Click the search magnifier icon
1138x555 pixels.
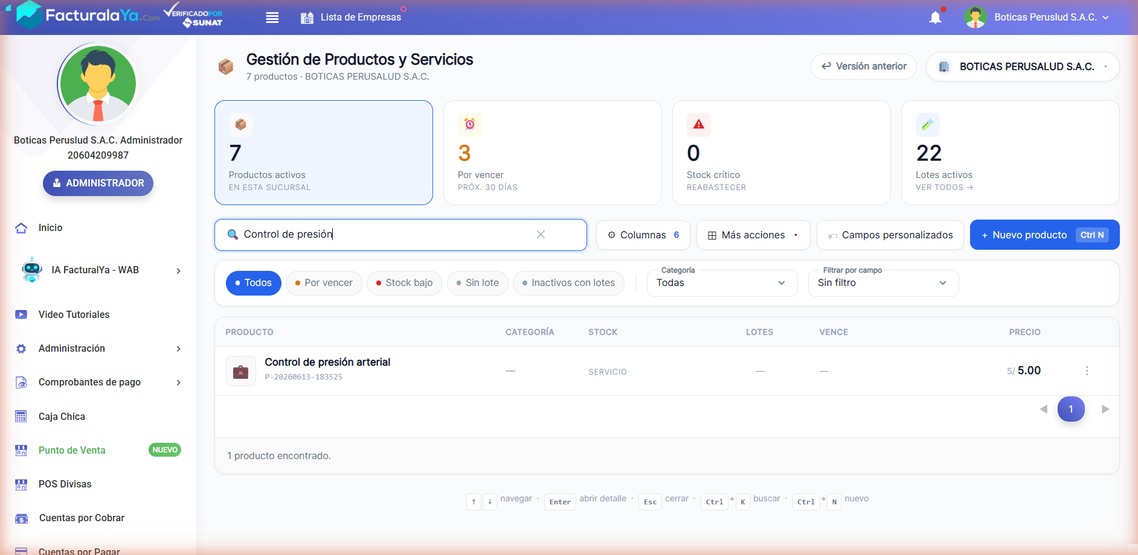[x=233, y=235]
